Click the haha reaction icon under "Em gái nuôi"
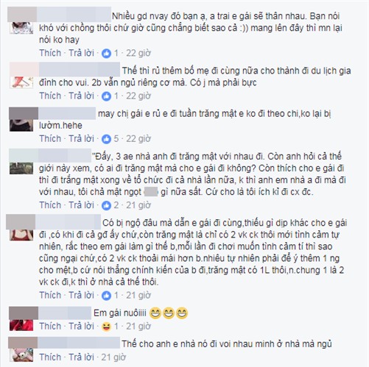369x367 pixels. pos(106,327)
